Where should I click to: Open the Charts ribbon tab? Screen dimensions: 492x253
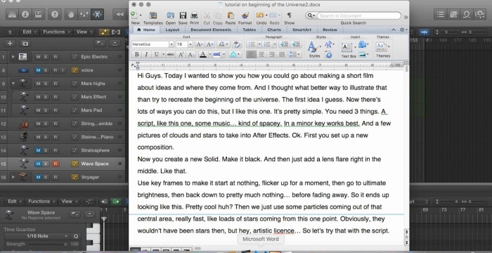click(x=274, y=30)
